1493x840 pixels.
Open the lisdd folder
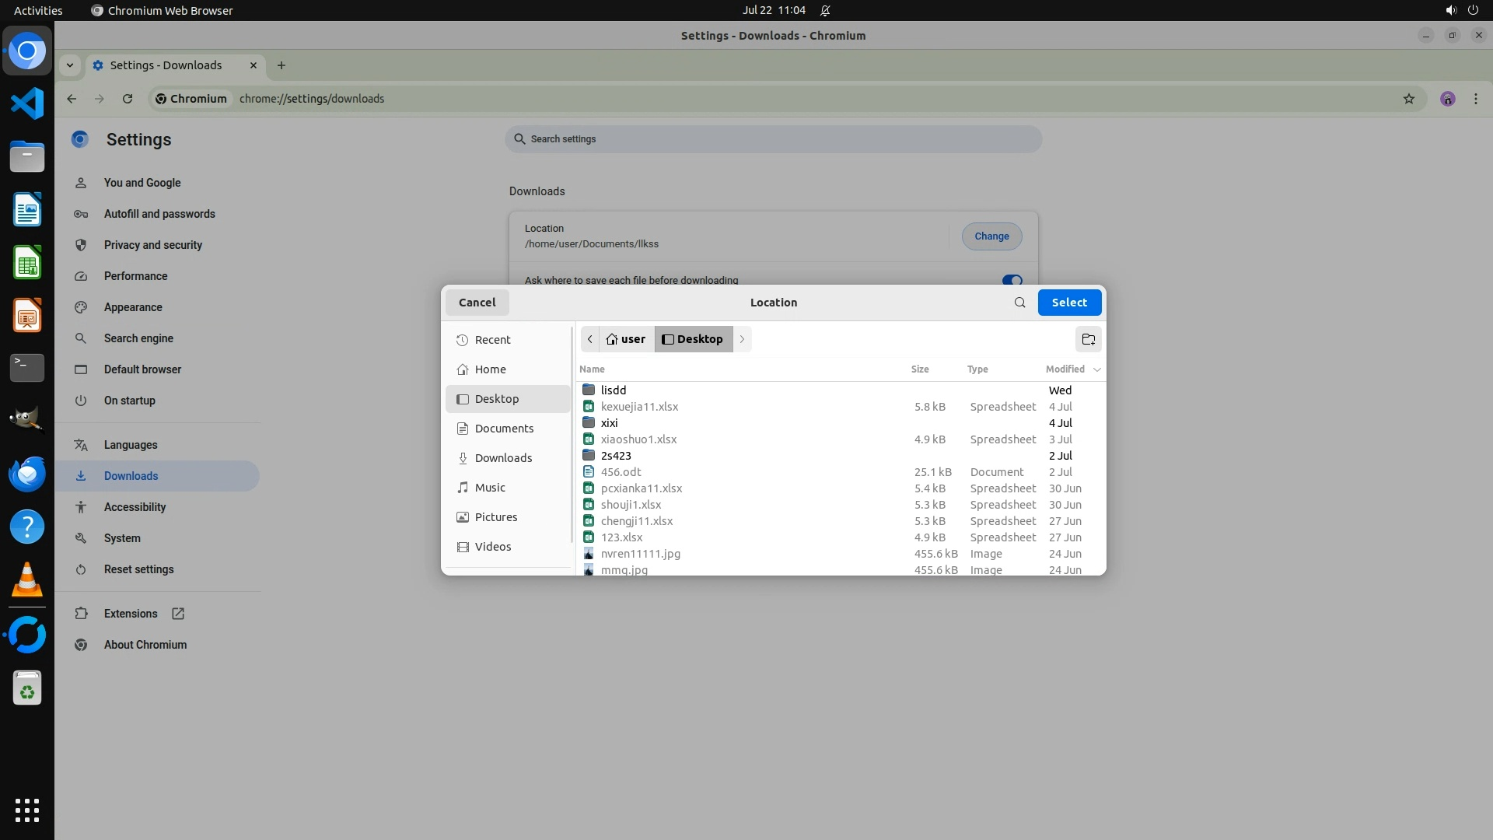click(613, 390)
